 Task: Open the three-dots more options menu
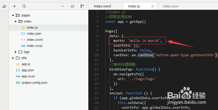(x=63, y=6)
